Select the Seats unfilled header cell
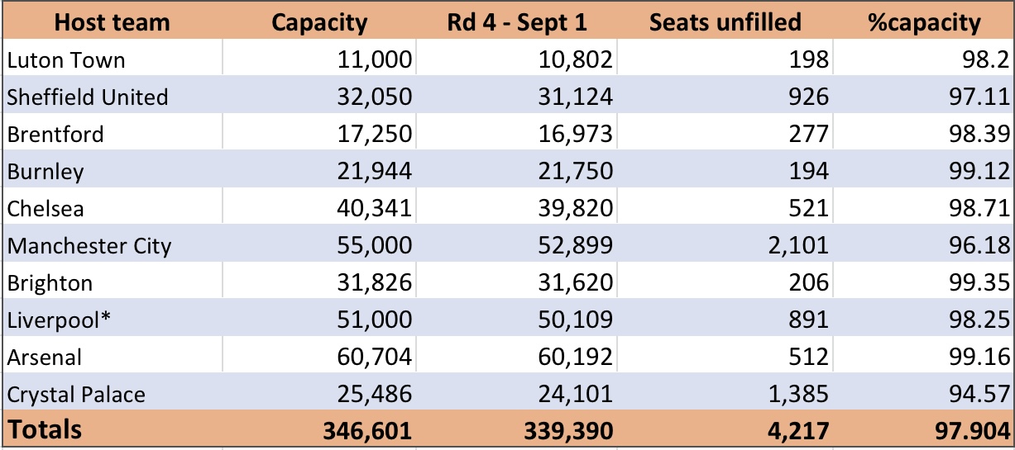Image resolution: width=1015 pixels, height=450 pixels. coord(725,21)
